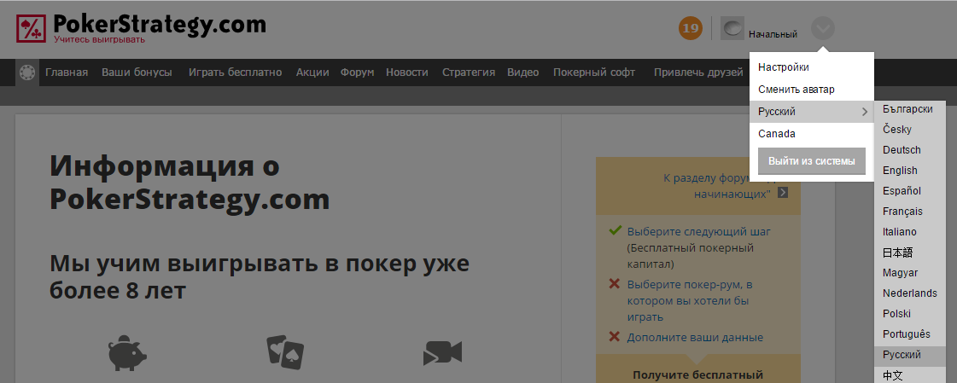The image size is (957, 383).
Task: Switch language to 日本語
Action: (910, 252)
